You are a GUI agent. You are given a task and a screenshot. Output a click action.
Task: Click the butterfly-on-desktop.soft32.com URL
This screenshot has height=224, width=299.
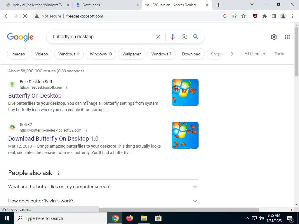coord(51,130)
